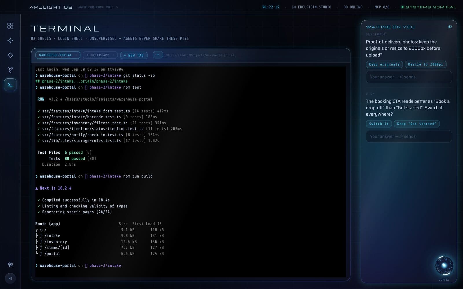Click the MCP 8/8 status entry
Screen dimensions: 463x289
[x=382, y=7]
